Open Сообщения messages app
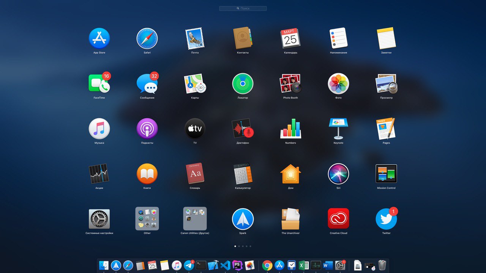The image size is (486, 273). click(147, 83)
